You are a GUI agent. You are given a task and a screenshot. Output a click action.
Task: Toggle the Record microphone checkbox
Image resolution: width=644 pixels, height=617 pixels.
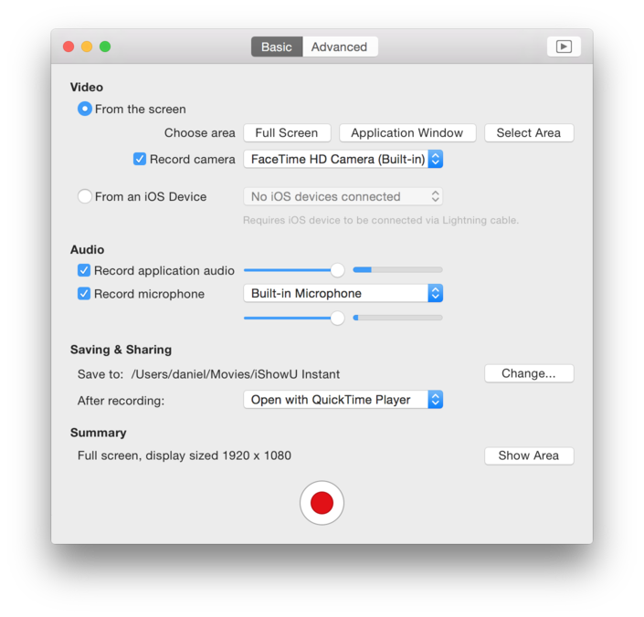pos(84,294)
